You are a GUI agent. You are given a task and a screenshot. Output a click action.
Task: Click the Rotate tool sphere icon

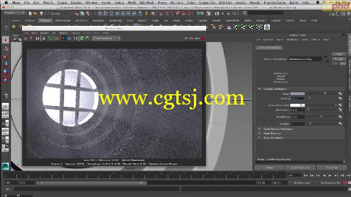point(6,72)
